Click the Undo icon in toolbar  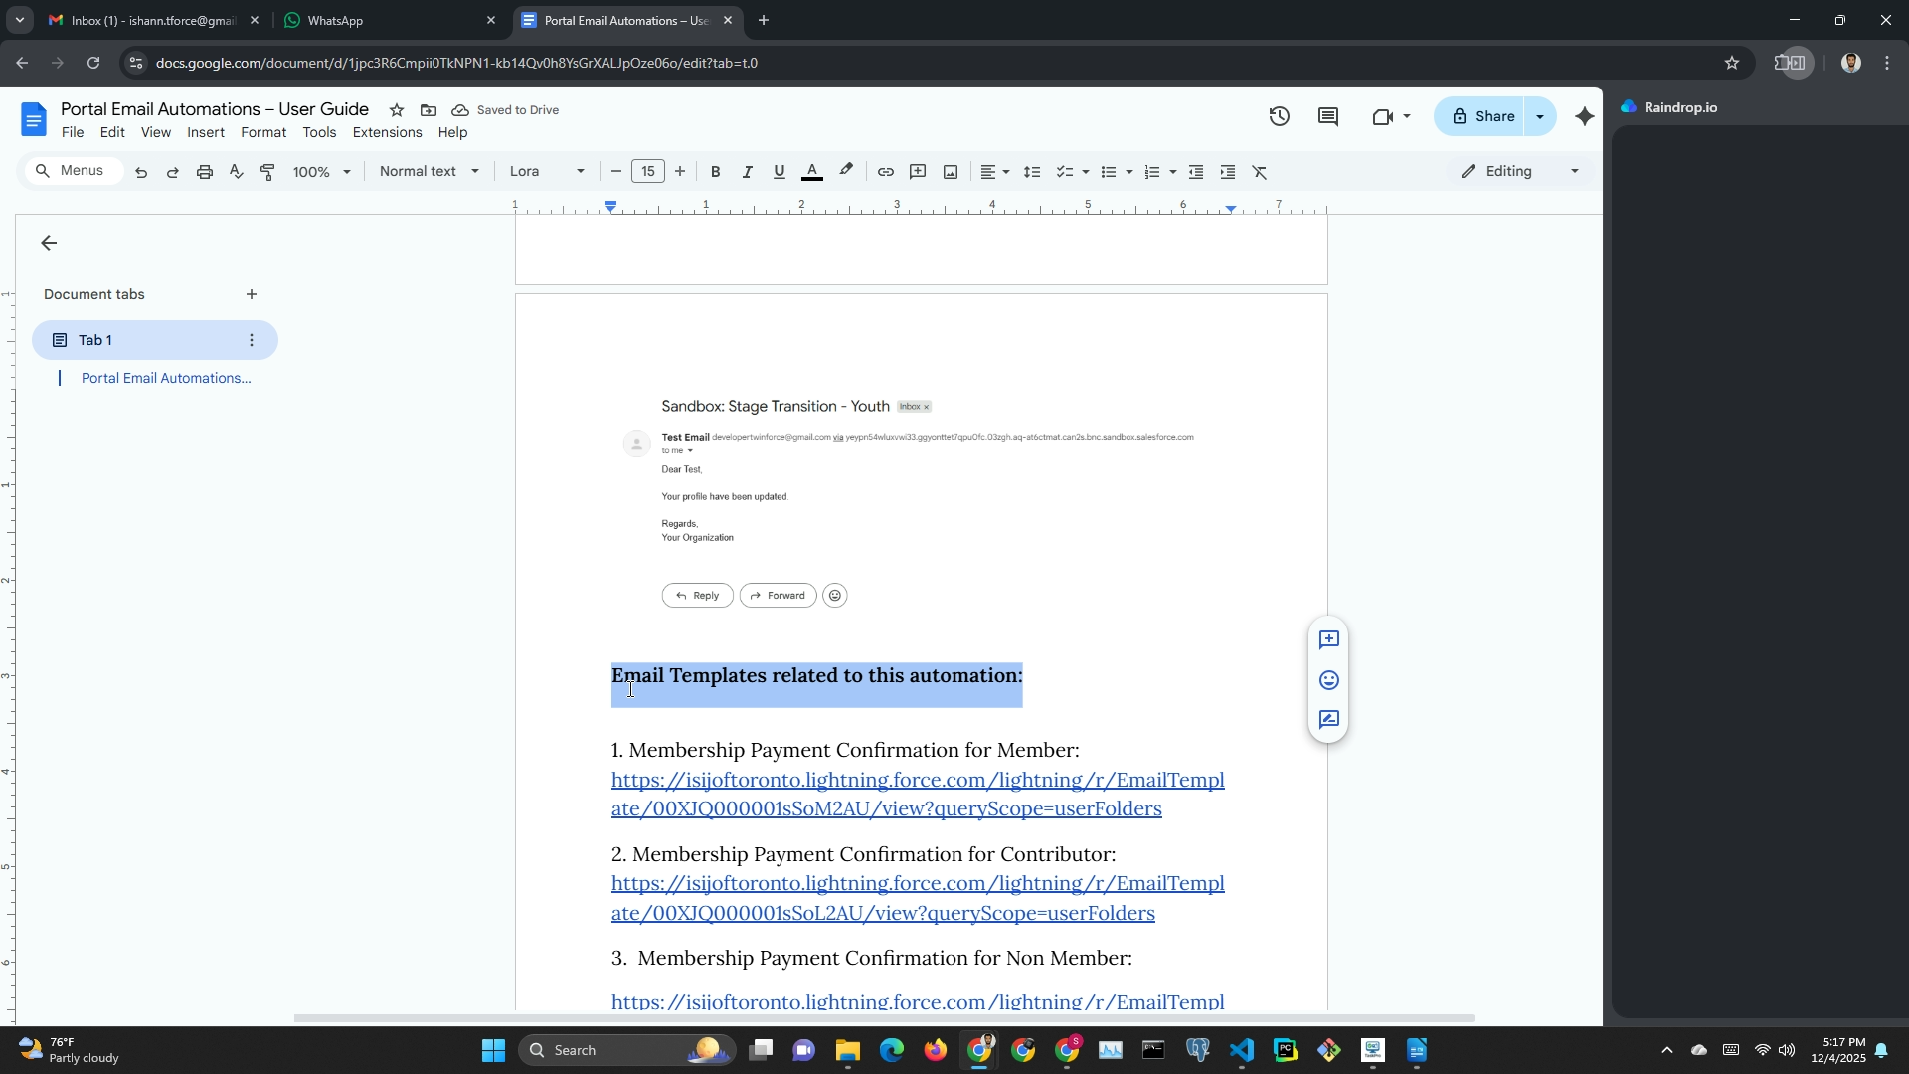[x=141, y=172]
